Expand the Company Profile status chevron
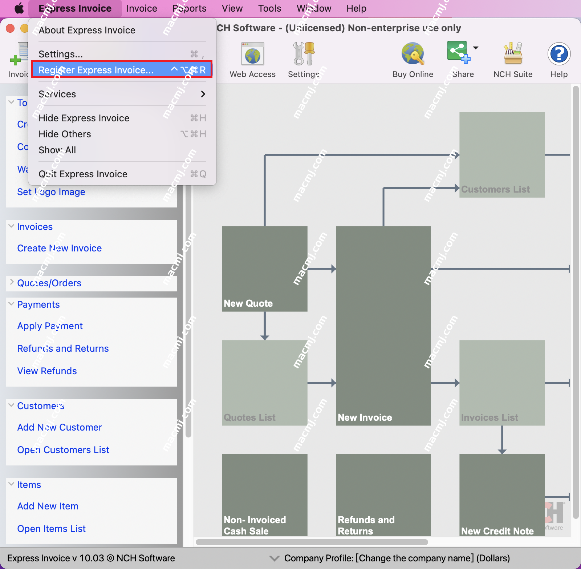Screen dimensions: 581x569 click(x=274, y=558)
